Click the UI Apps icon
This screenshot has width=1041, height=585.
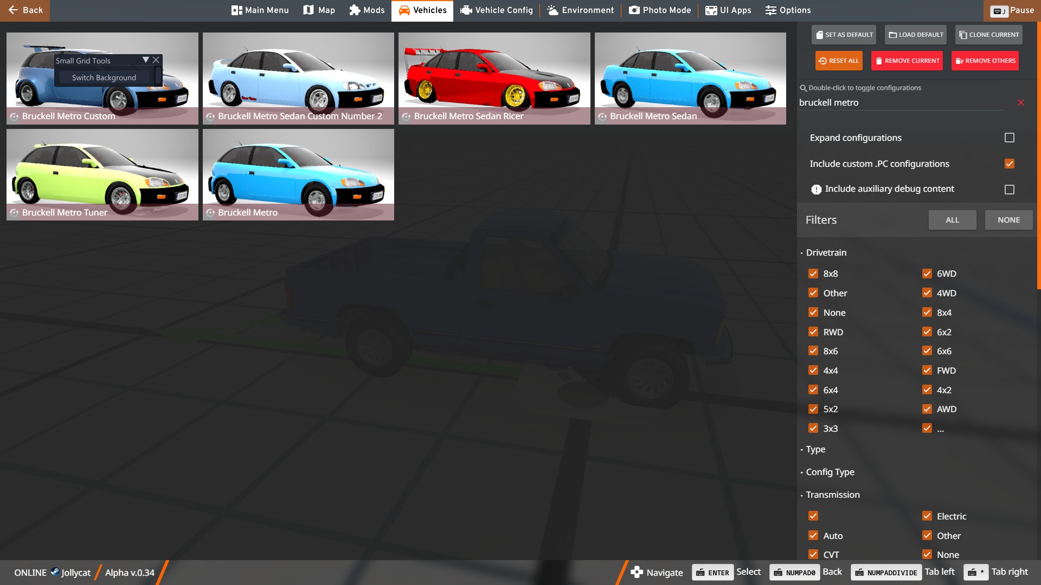711,10
